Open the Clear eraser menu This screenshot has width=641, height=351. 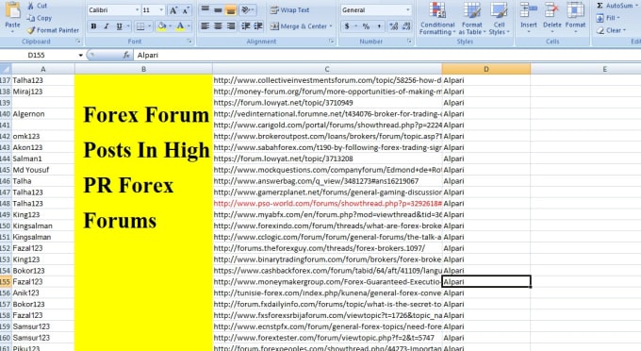tap(611, 30)
